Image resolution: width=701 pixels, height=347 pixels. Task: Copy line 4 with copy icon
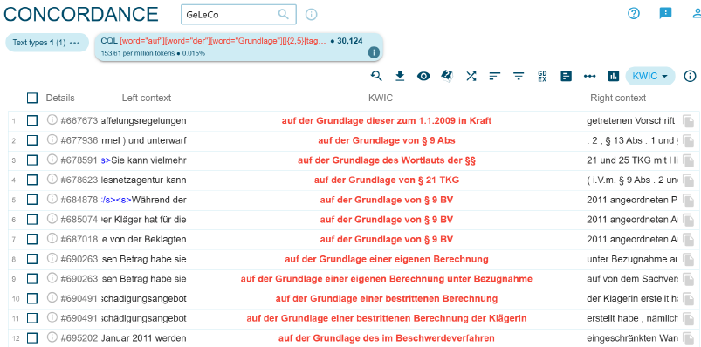(x=689, y=180)
